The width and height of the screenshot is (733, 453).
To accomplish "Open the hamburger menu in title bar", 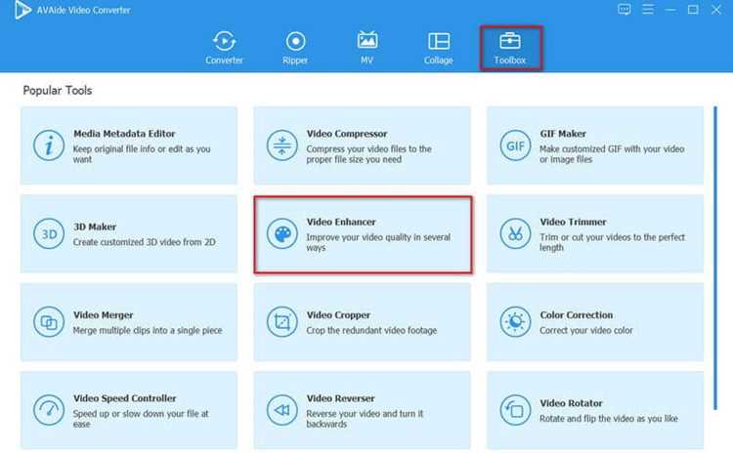I will pos(647,10).
